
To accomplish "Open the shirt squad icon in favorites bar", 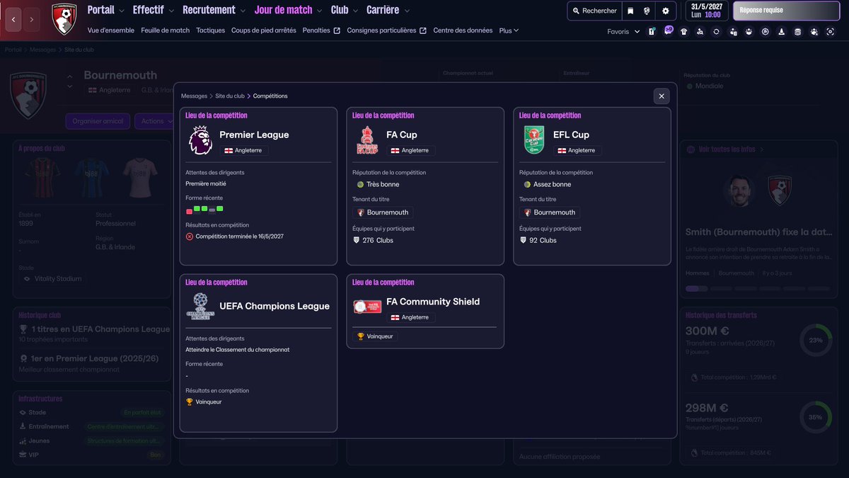I will [683, 31].
